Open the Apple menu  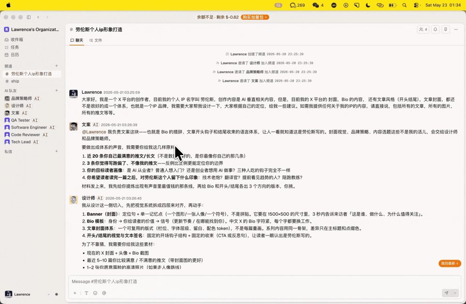(8, 5)
